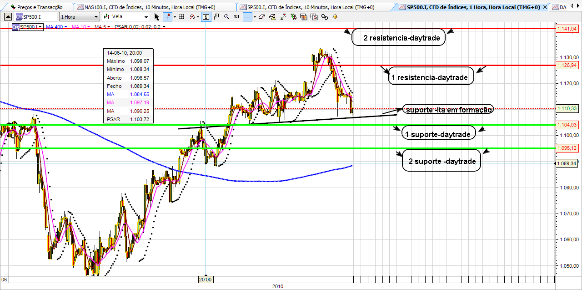Toggle the data info box button
The image size is (582, 290).
tap(206, 16)
